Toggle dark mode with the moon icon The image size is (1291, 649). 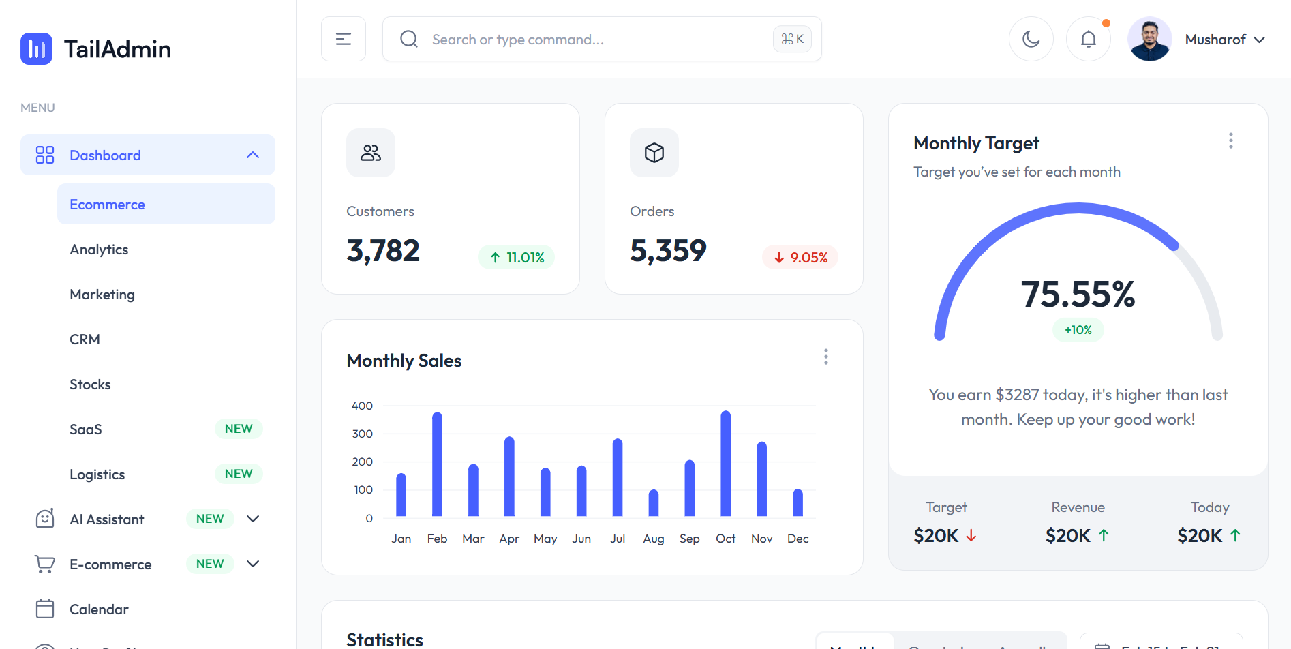click(x=1031, y=39)
